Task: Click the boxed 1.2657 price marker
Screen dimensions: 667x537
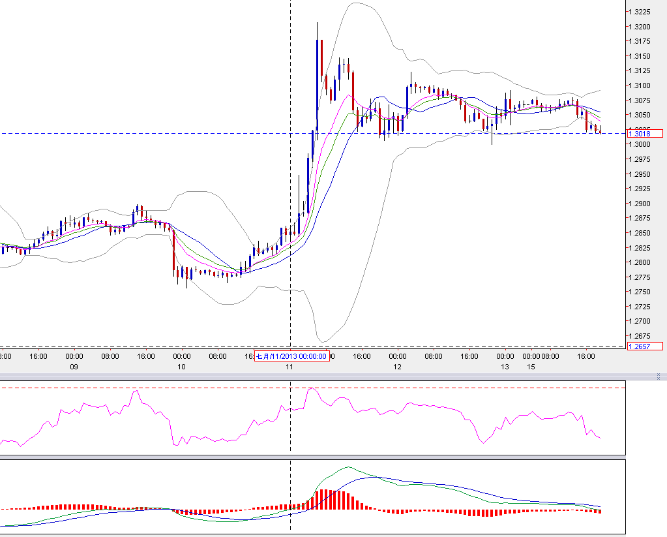Action: 645,346
